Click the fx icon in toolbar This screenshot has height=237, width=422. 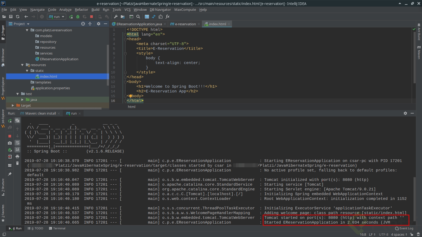coord(167,17)
